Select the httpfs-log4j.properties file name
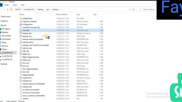Screen dimensions: 182x102 tap(31, 57)
